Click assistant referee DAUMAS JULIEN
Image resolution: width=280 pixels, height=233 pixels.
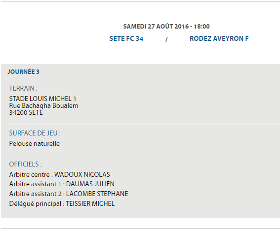pyautogui.click(x=90, y=184)
